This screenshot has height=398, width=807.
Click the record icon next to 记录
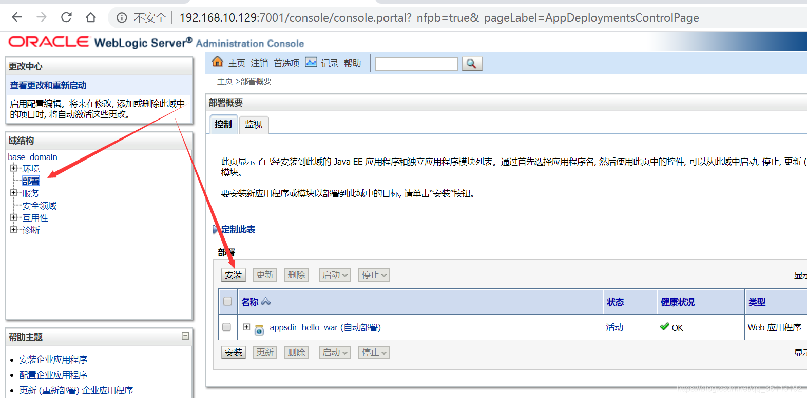[x=311, y=62]
